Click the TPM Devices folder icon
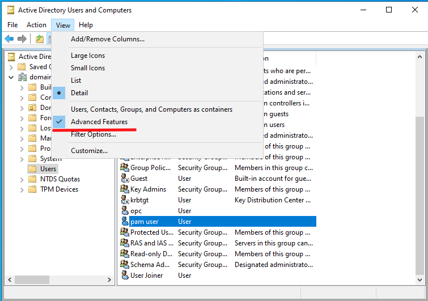The width and height of the screenshot is (428, 301). pyautogui.click(x=32, y=189)
